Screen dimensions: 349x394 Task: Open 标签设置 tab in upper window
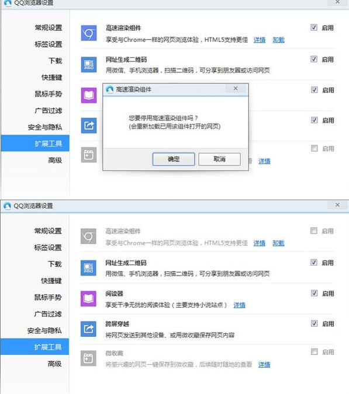49,44
